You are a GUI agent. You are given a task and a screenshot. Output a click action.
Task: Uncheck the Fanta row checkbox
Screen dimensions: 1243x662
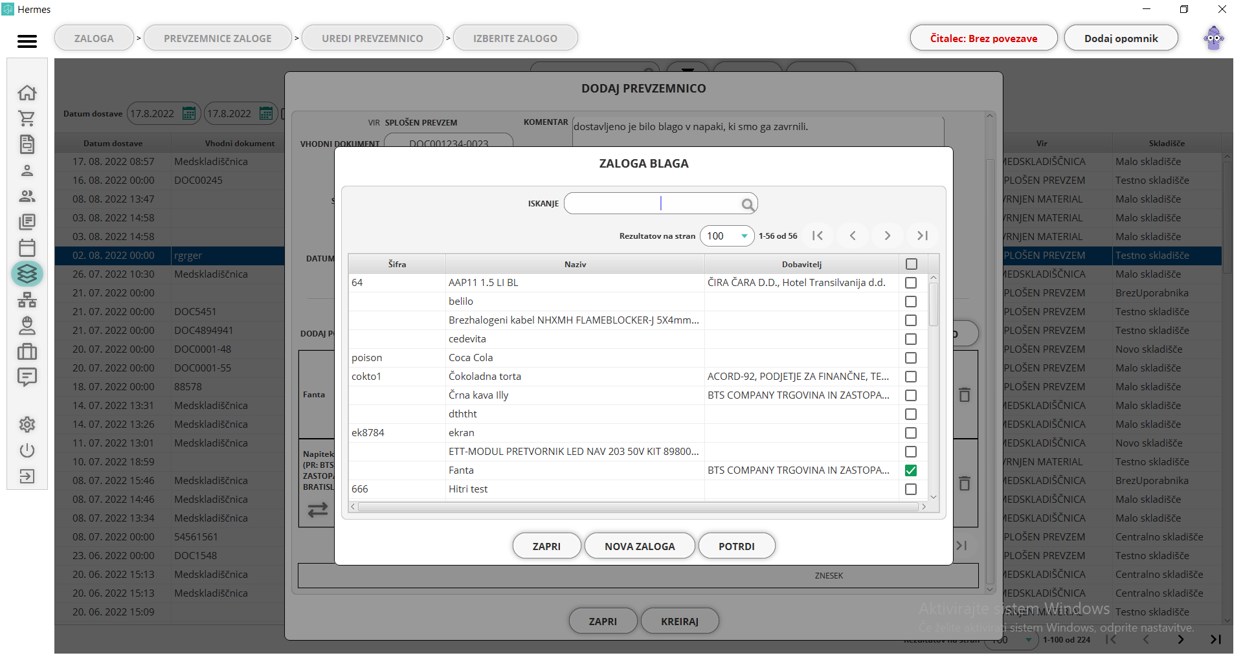click(x=911, y=470)
